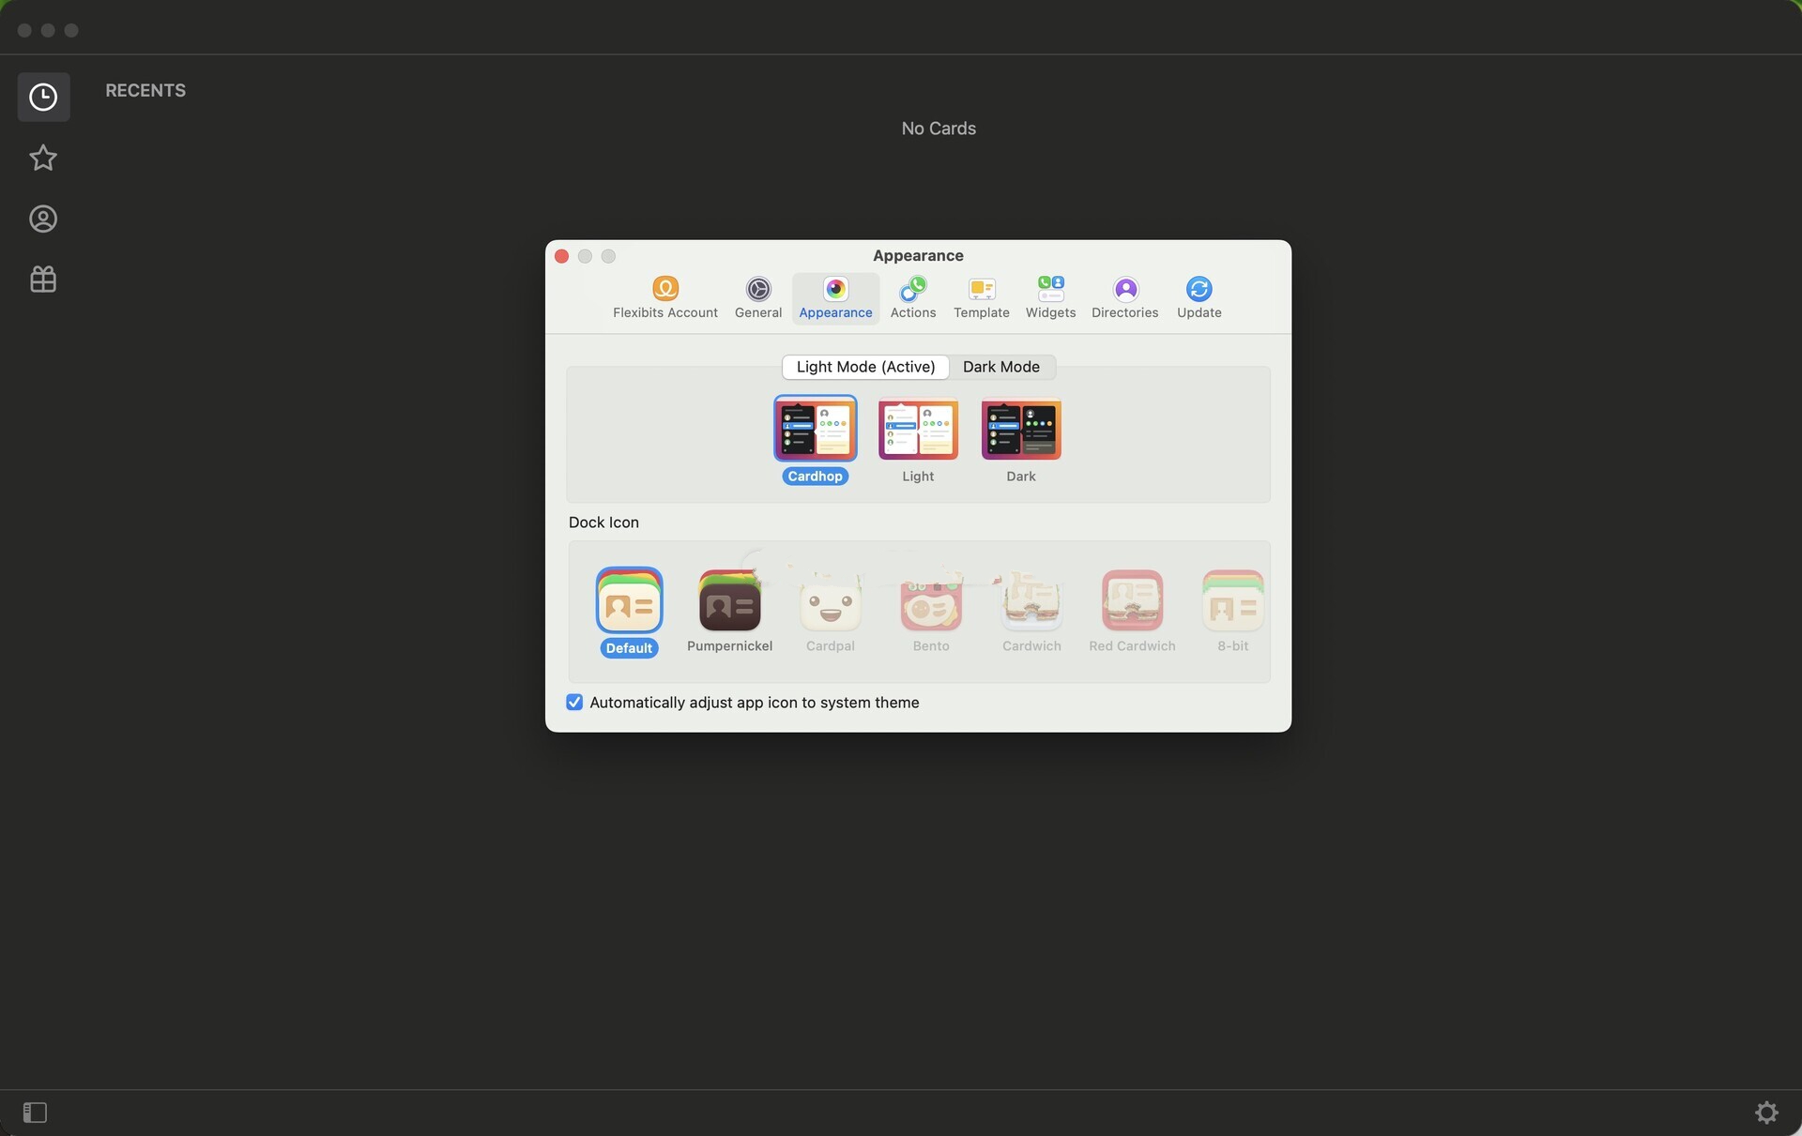Select the Cardwich dock icon
Viewport: 1802px width, 1136px height.
click(x=1031, y=600)
